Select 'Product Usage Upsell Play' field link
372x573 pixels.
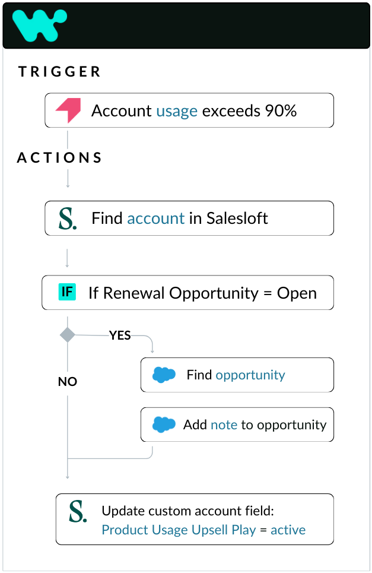coord(179,530)
